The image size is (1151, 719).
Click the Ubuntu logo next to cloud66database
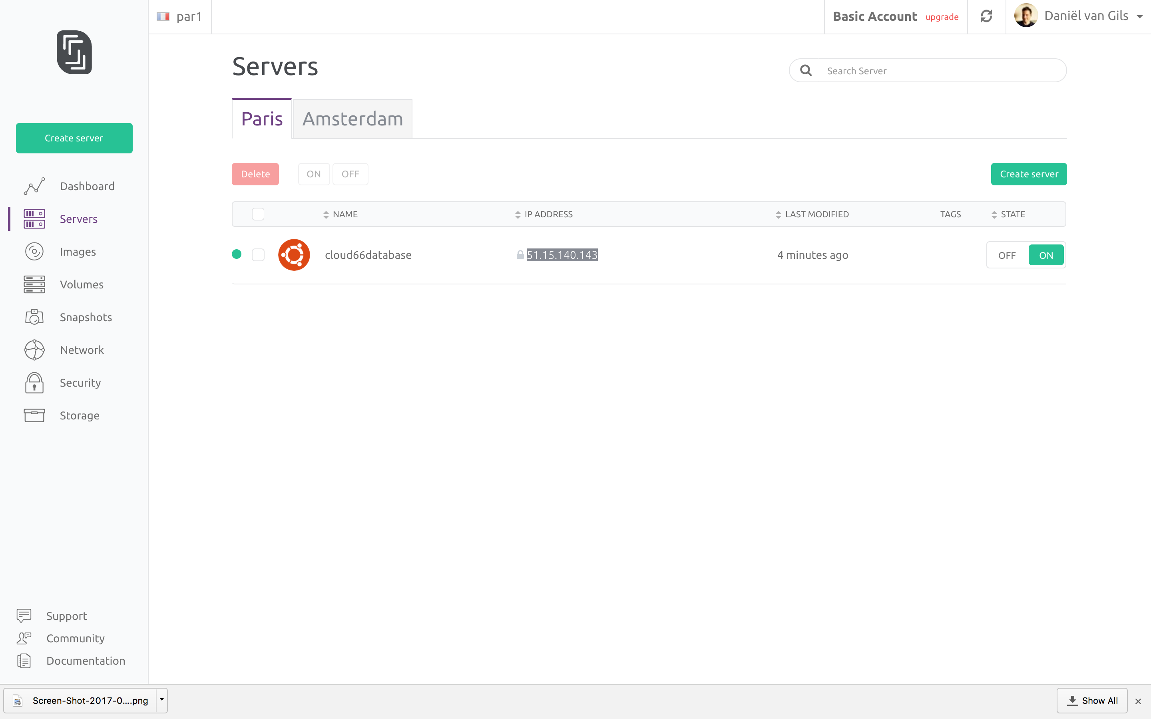pyautogui.click(x=295, y=254)
